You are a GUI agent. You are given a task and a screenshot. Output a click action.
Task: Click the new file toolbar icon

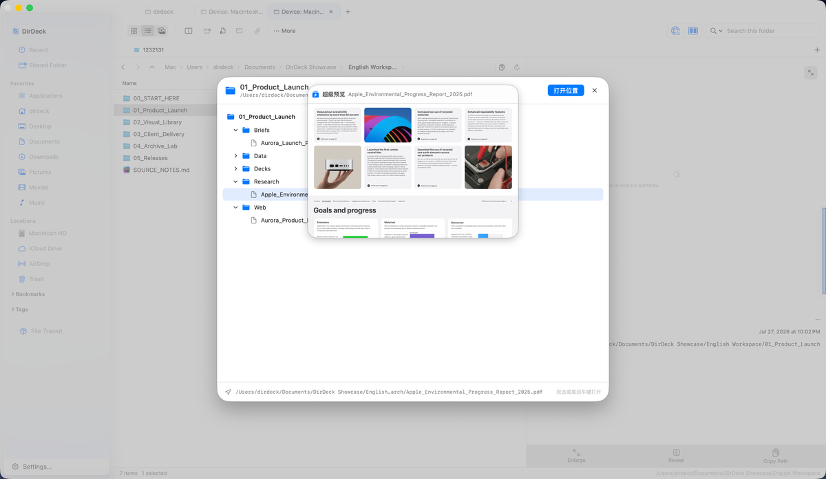coord(223,31)
